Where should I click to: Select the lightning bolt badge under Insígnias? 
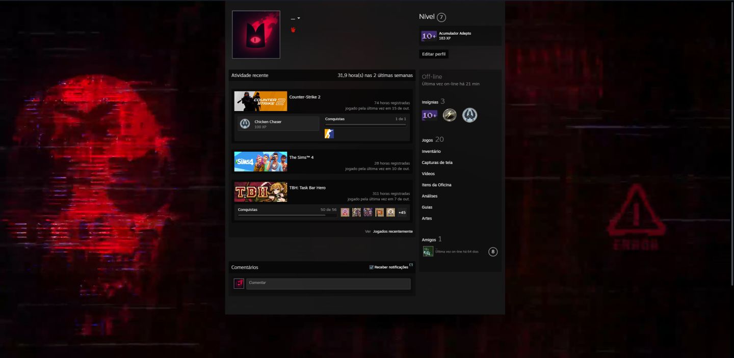(x=450, y=116)
